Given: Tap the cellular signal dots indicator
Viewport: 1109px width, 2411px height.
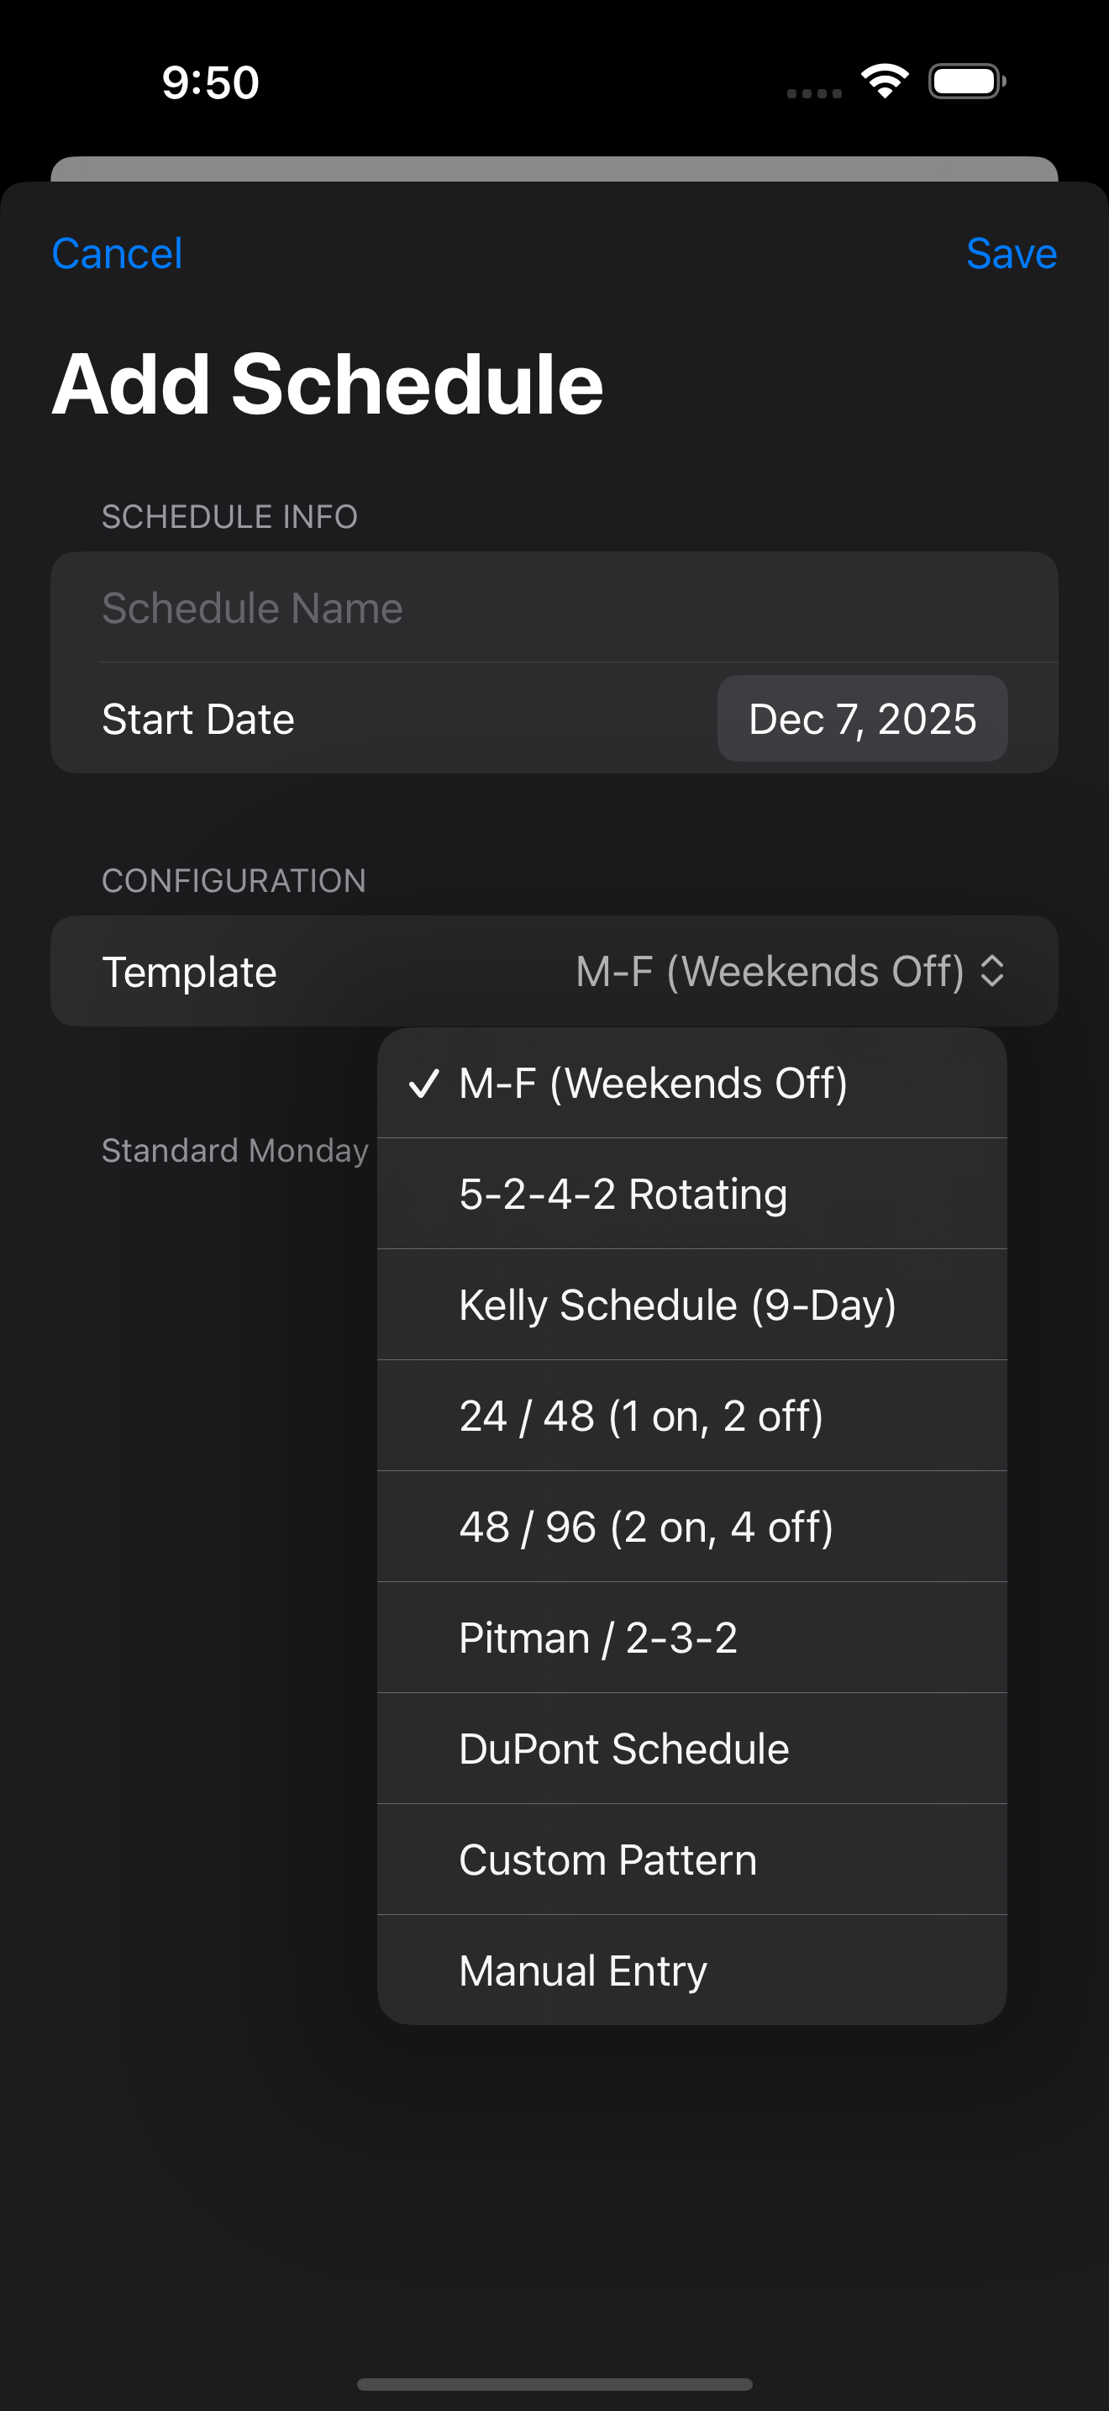Looking at the screenshot, I should 812,92.
